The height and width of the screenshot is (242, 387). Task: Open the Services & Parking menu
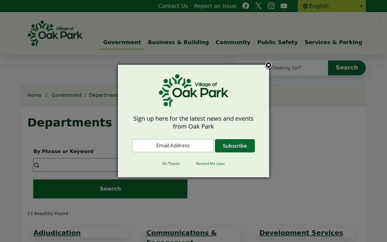coord(333,42)
